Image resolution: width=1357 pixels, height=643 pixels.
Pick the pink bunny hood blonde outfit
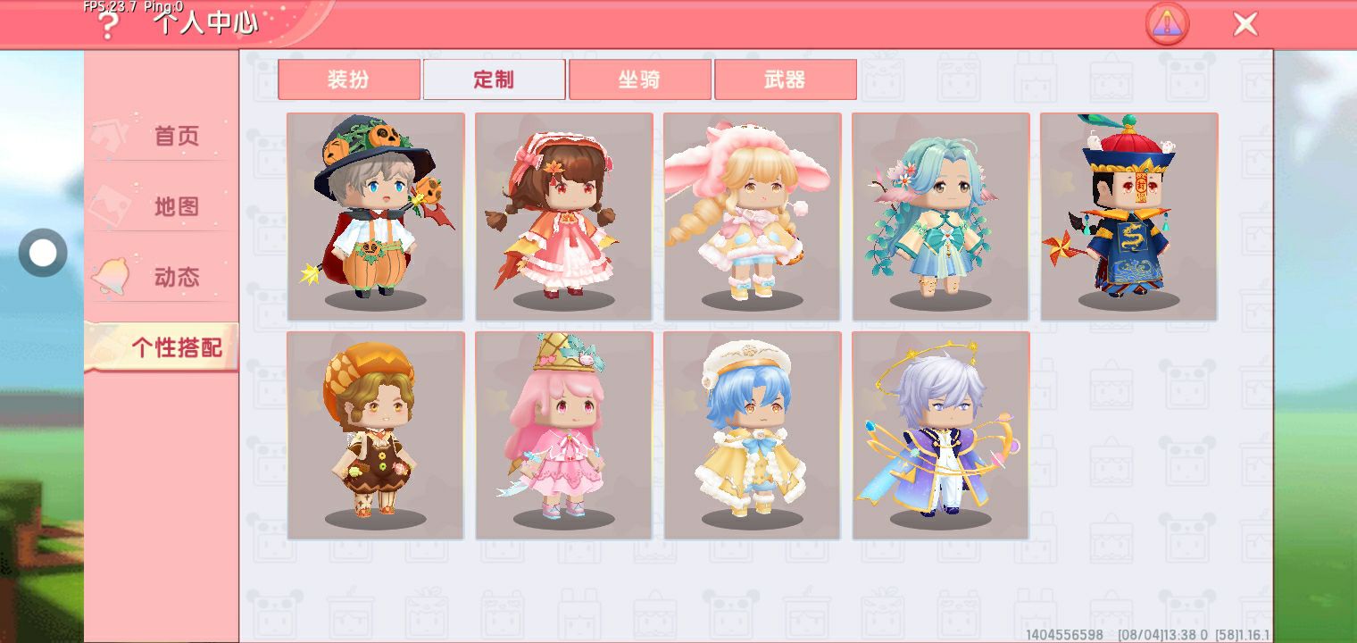(753, 217)
